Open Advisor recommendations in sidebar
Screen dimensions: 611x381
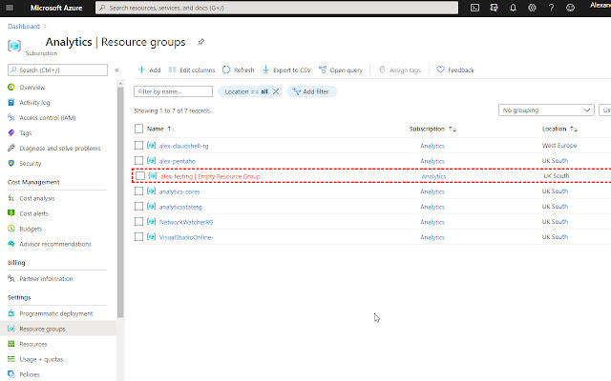pyautogui.click(x=55, y=244)
